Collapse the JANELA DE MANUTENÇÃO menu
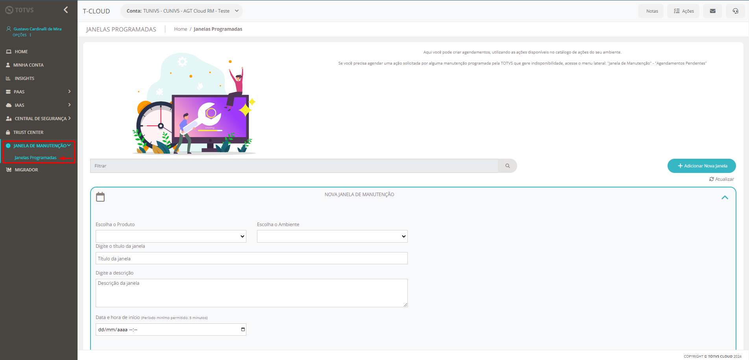 [x=39, y=146]
